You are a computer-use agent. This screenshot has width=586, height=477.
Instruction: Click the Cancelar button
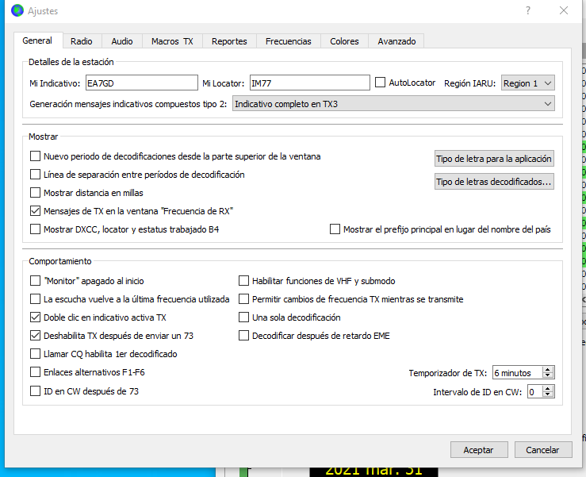pos(542,449)
